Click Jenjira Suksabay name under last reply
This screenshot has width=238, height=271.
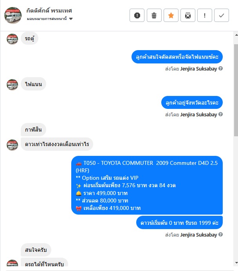coord(198,235)
